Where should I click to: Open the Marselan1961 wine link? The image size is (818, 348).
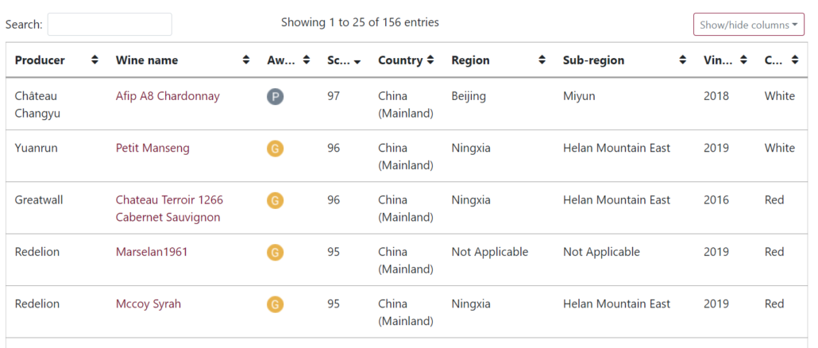(x=152, y=252)
